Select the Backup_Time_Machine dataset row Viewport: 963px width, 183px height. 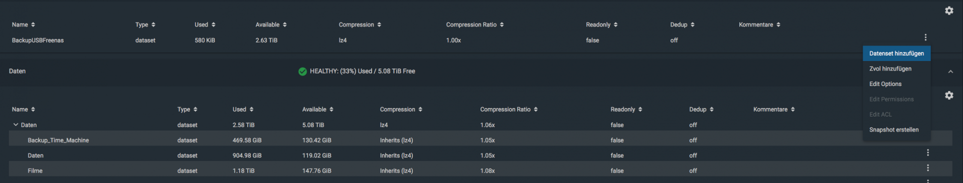(480, 140)
